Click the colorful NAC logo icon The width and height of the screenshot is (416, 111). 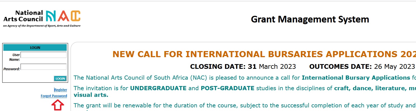pyautogui.click(x=63, y=16)
